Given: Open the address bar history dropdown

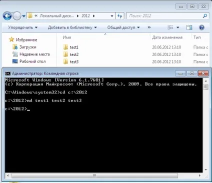Looking at the screenshot, I should [112, 16].
